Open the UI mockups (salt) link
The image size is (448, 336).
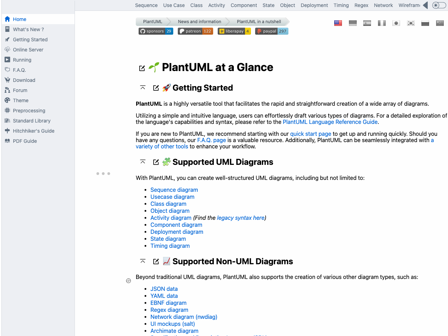[x=173, y=324]
